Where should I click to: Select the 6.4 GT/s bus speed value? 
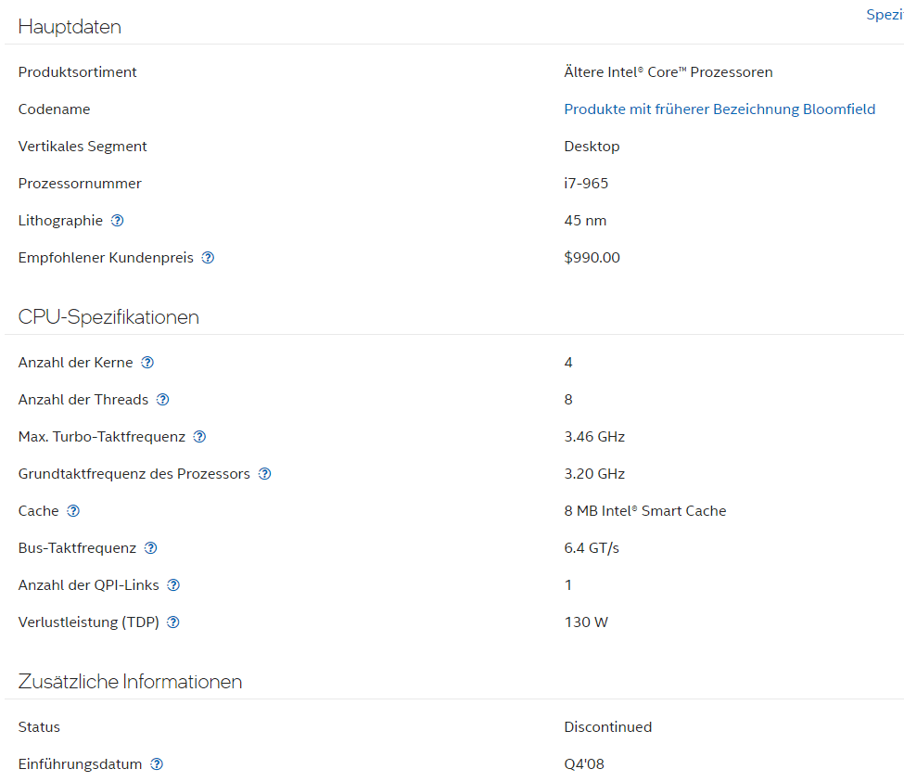click(592, 548)
